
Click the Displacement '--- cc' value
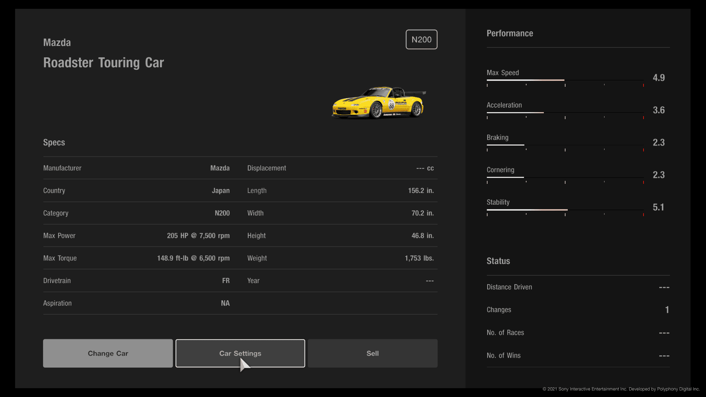click(x=425, y=168)
